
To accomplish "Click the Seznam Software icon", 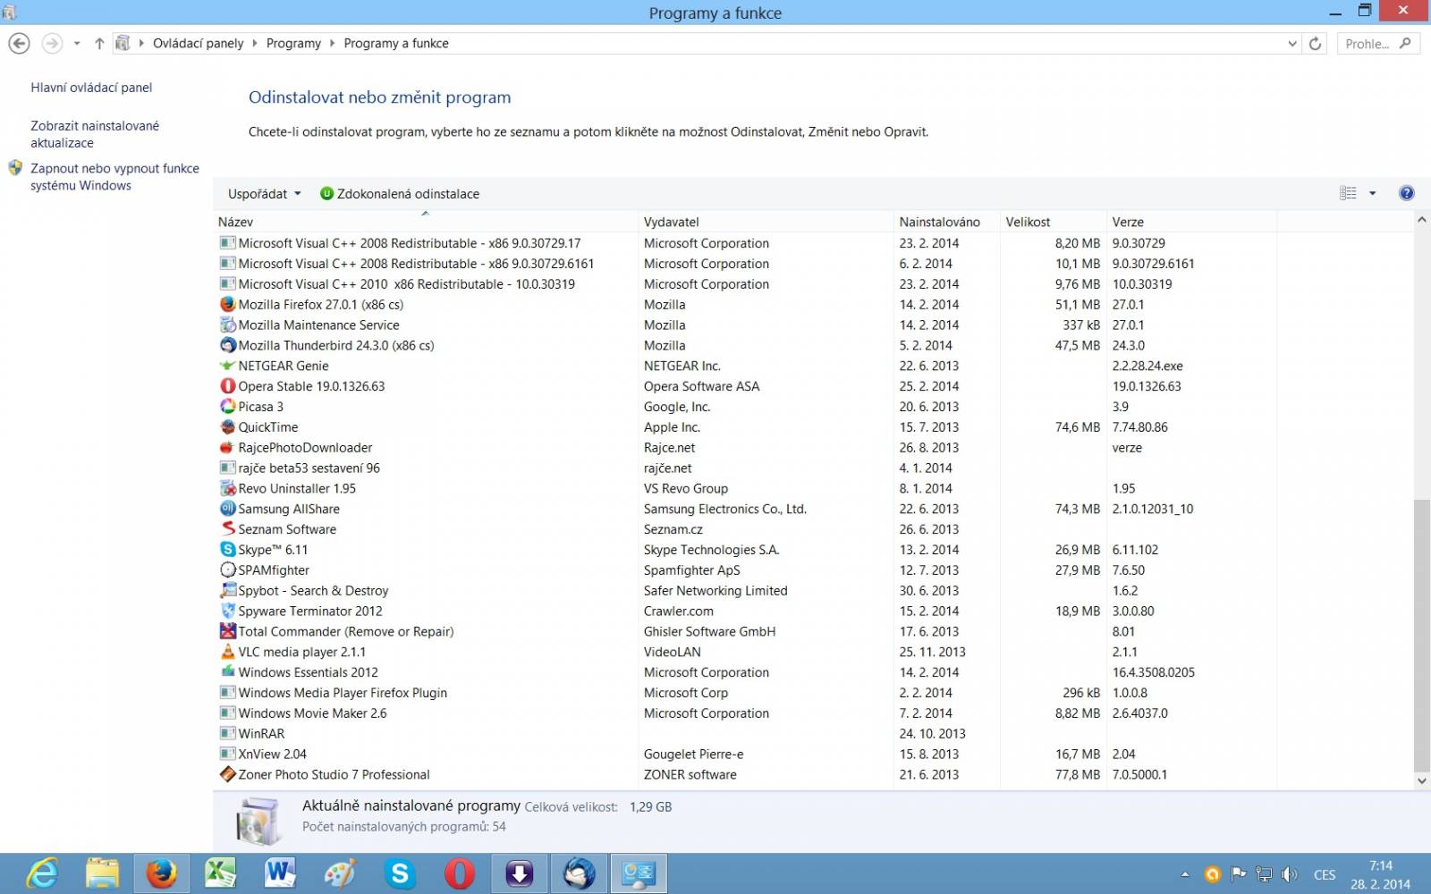I will pyautogui.click(x=228, y=529).
